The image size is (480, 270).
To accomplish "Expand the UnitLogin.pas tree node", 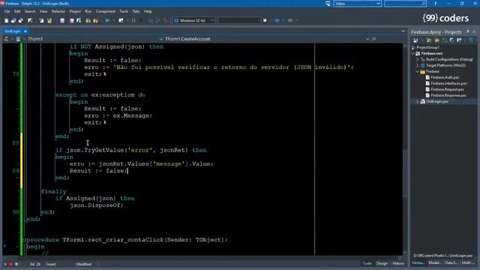I will pyautogui.click(x=417, y=102).
